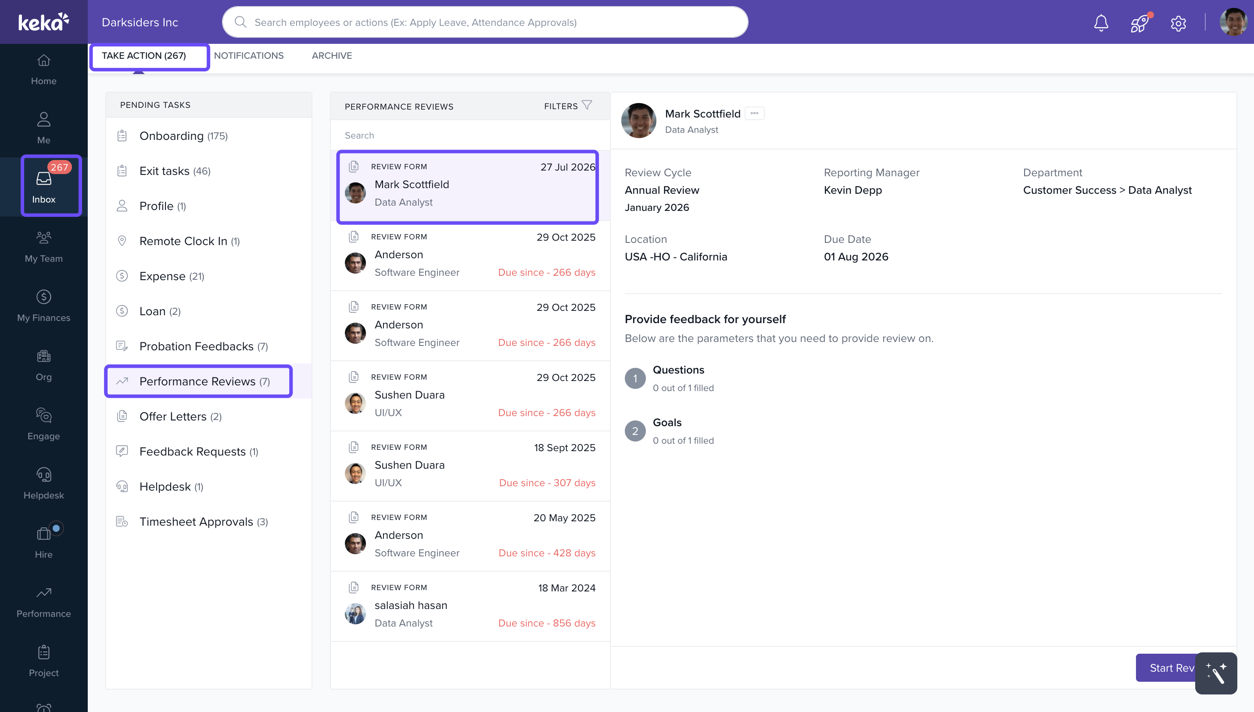Click the Mark Scottfield name in detail header
The image size is (1254, 712).
pyautogui.click(x=702, y=114)
